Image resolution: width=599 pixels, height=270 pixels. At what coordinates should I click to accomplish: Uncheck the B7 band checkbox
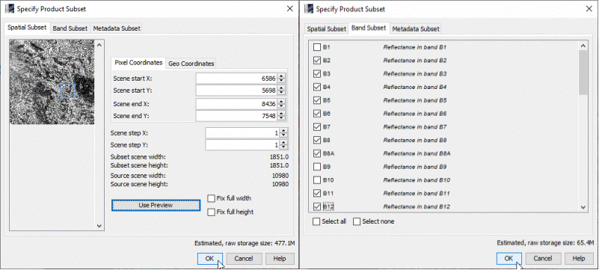click(317, 127)
